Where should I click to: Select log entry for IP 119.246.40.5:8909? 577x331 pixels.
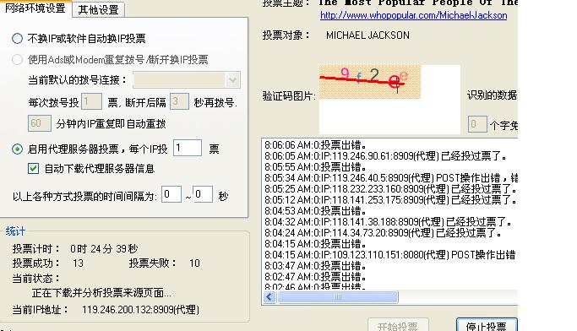[x=391, y=178]
